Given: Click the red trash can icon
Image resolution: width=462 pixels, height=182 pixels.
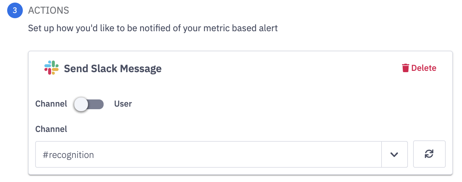Looking at the screenshot, I should 405,68.
